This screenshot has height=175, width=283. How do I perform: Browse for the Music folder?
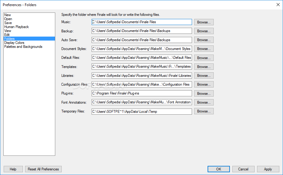(x=204, y=22)
